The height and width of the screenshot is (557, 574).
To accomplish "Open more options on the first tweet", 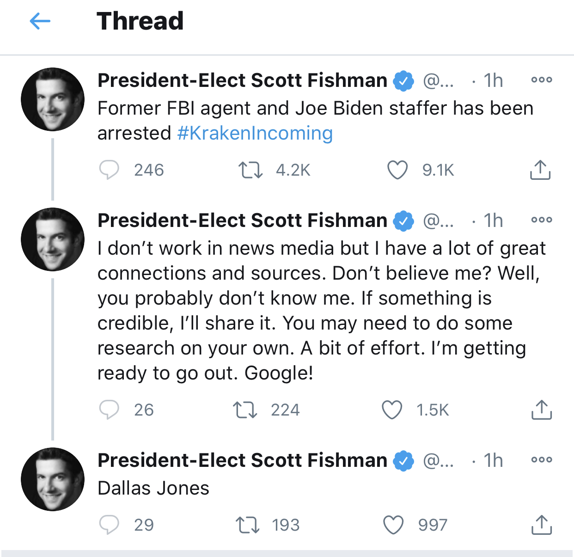I will (542, 80).
